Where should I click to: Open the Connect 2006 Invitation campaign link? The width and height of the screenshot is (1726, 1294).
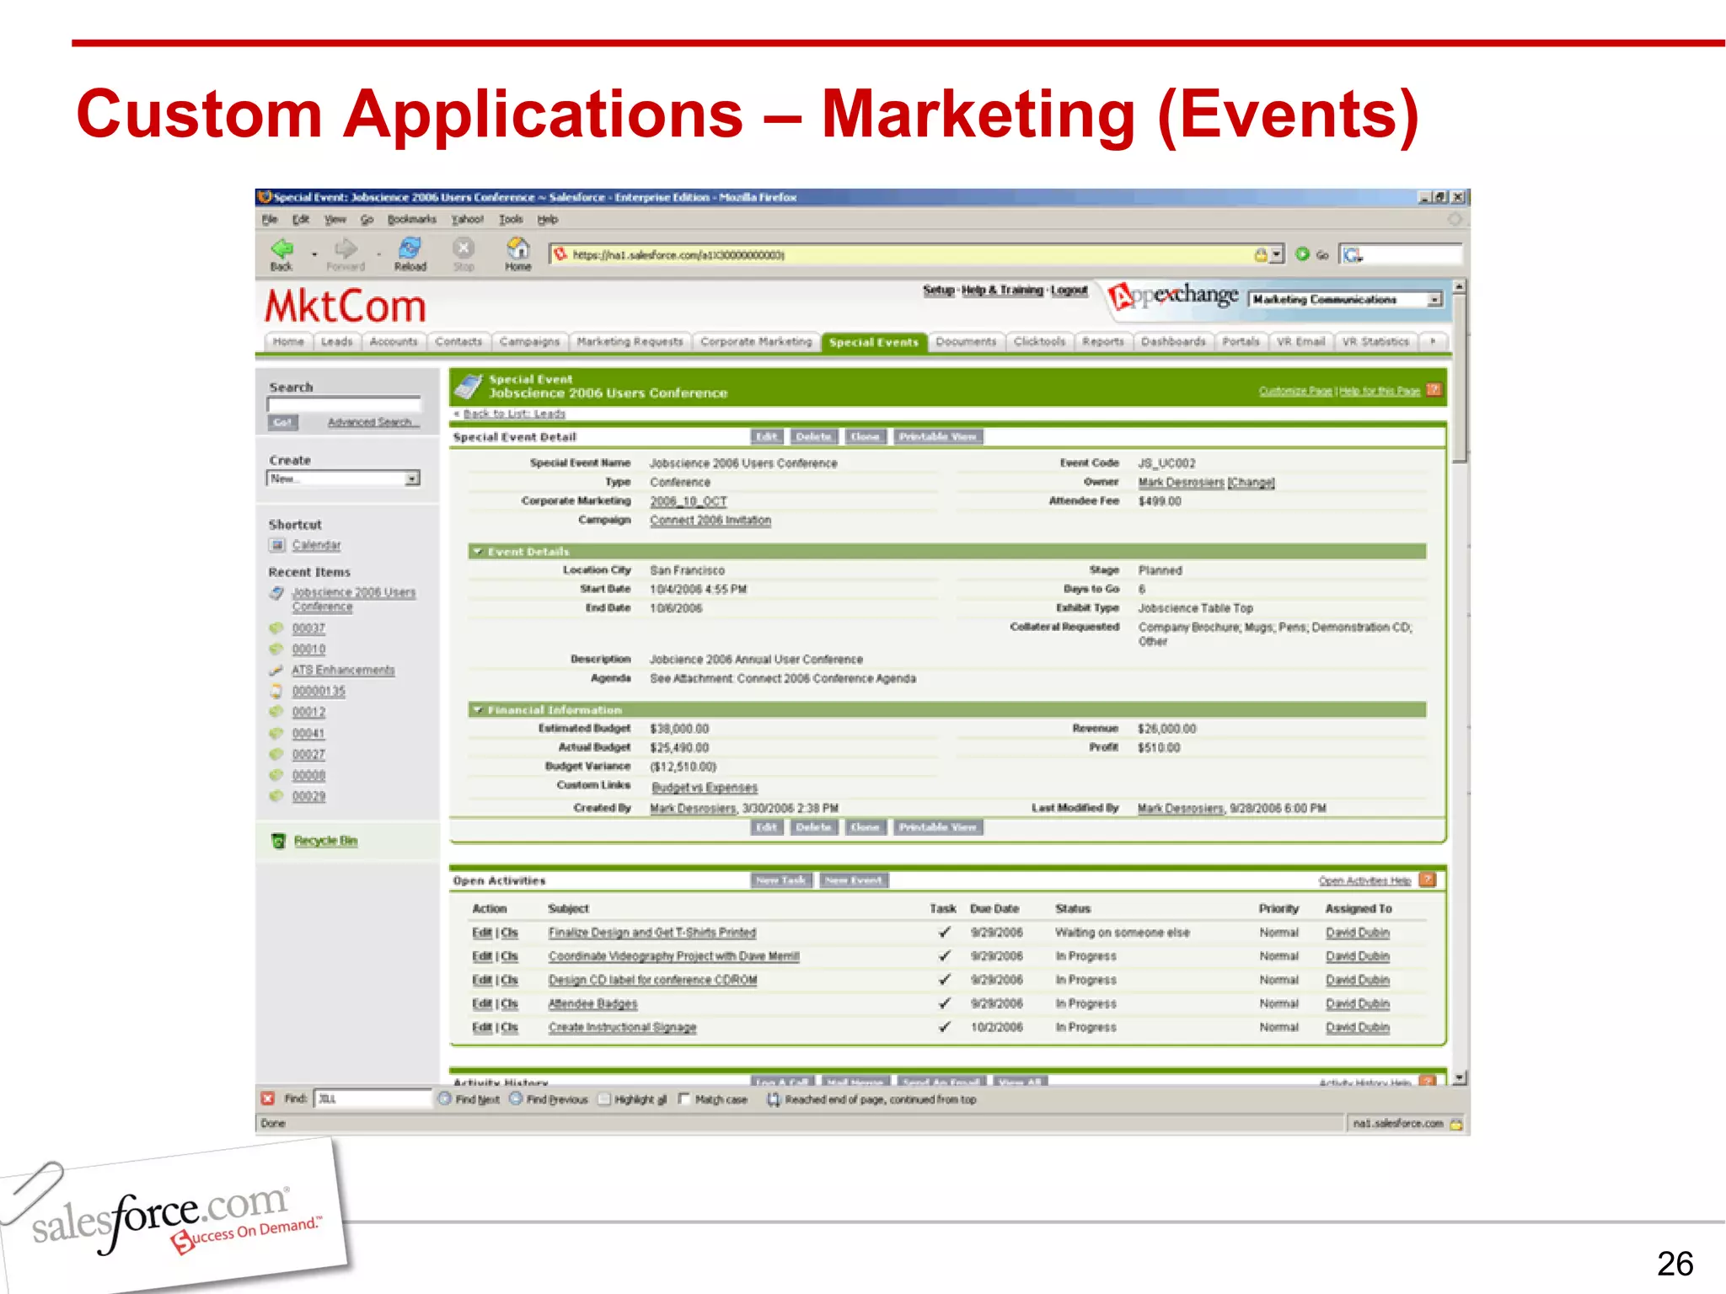(x=710, y=520)
